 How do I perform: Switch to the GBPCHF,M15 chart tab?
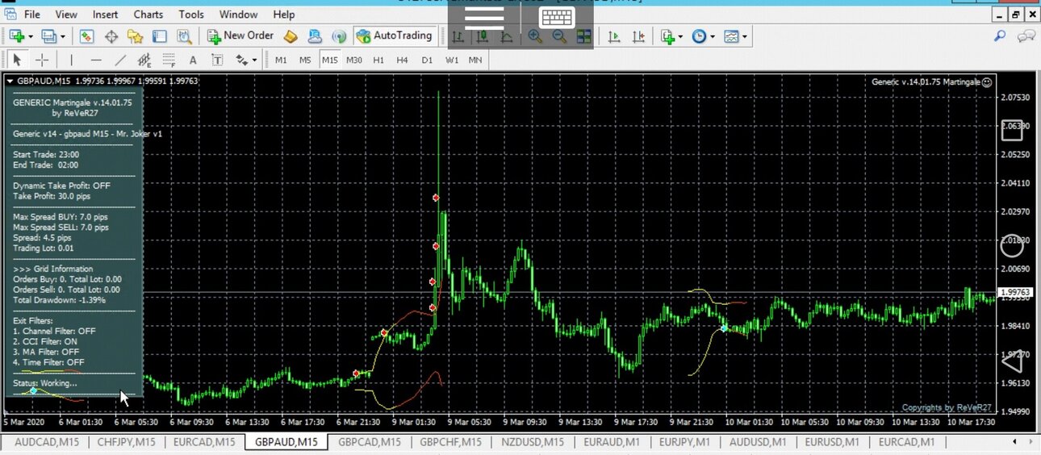click(450, 442)
